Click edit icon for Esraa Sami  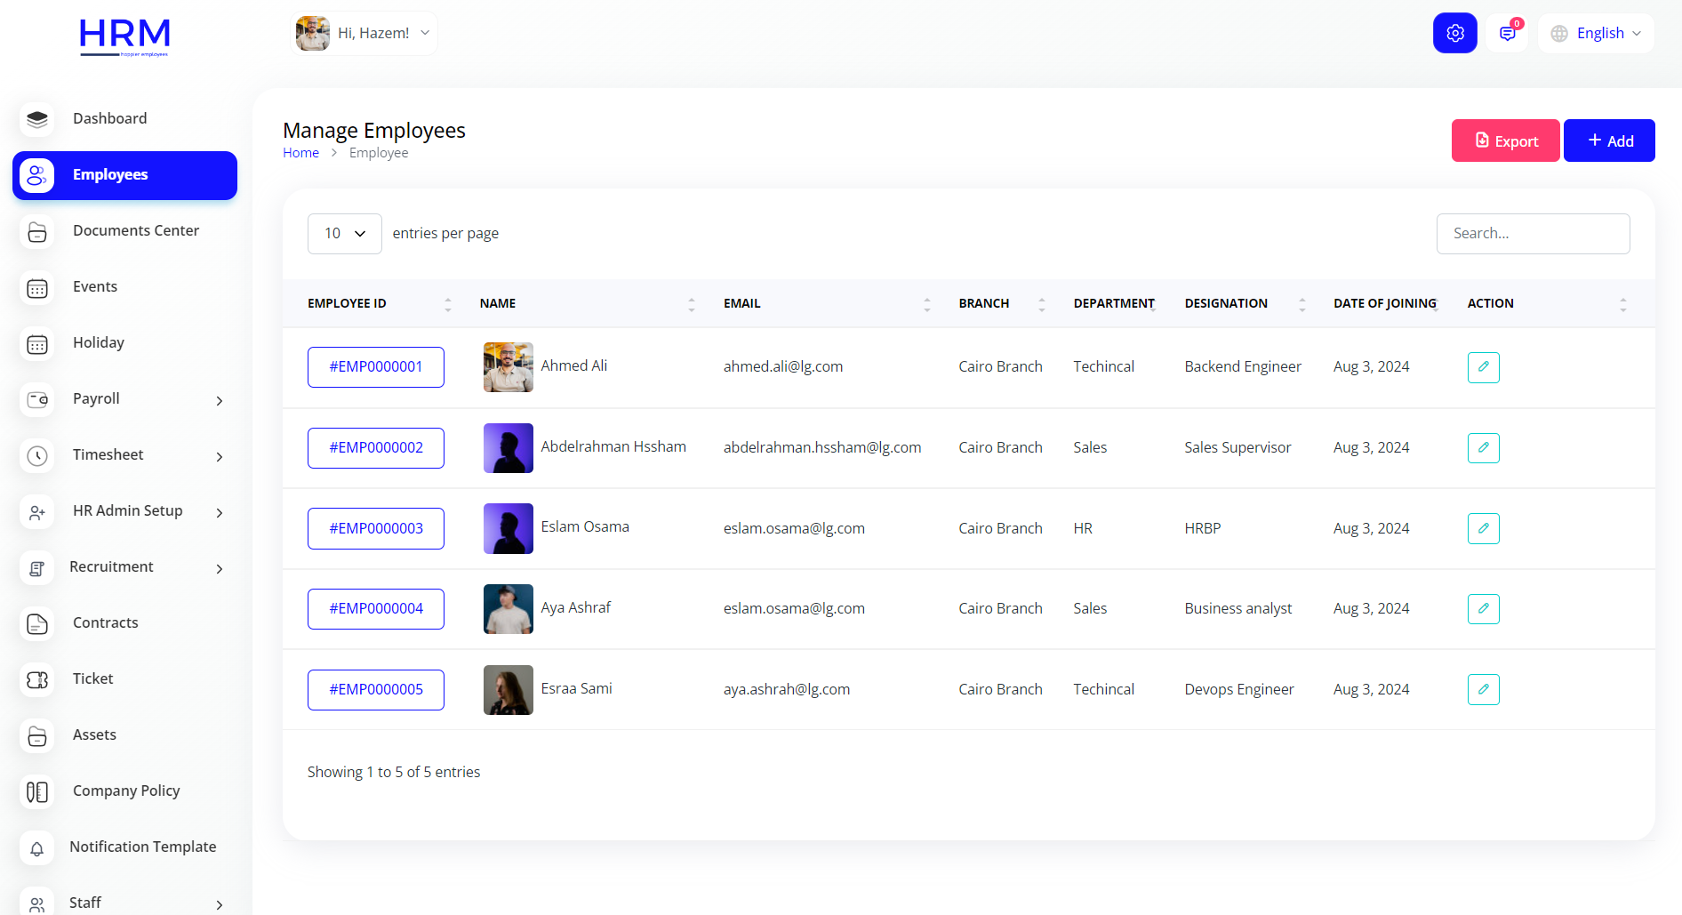[1483, 690]
